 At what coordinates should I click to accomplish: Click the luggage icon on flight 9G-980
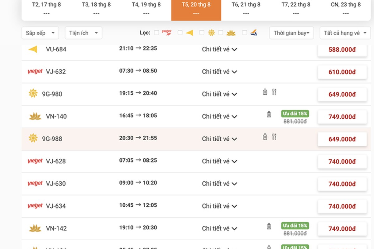pyautogui.click(x=265, y=92)
